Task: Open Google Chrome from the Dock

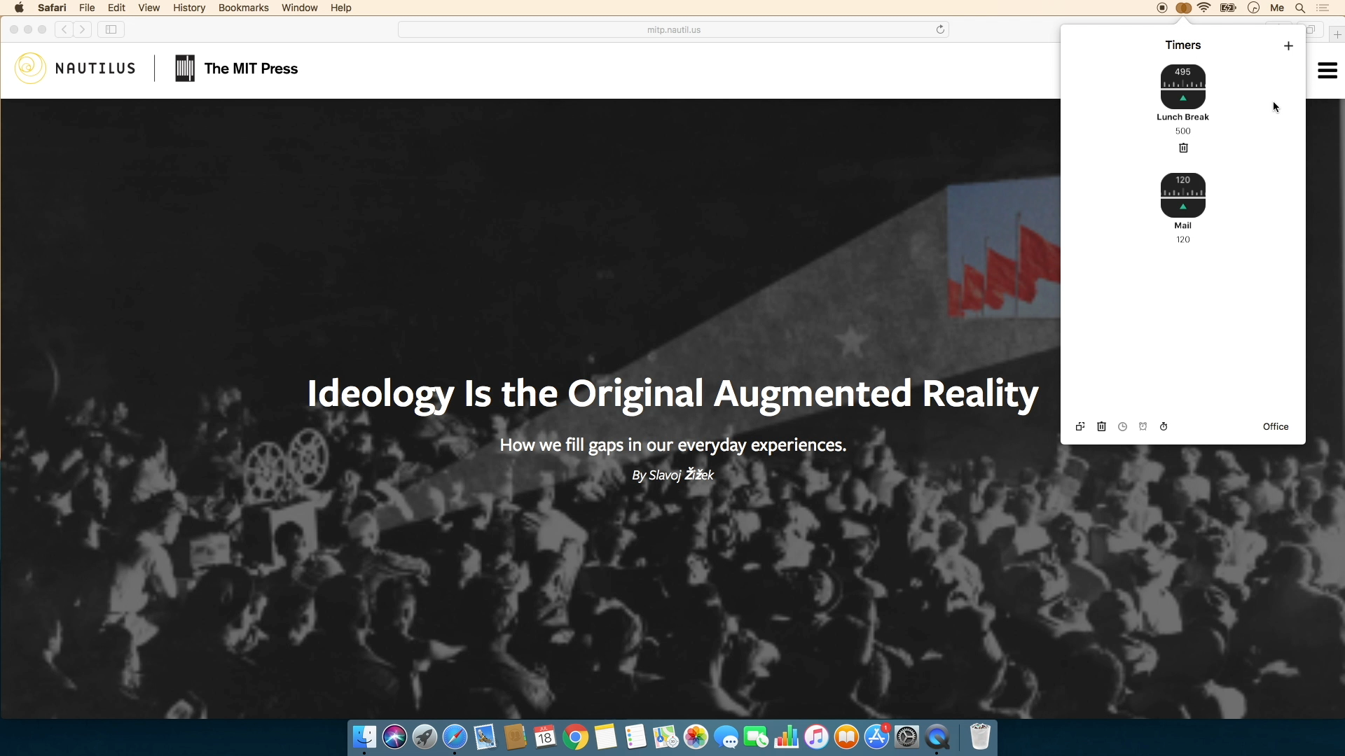Action: click(575, 736)
